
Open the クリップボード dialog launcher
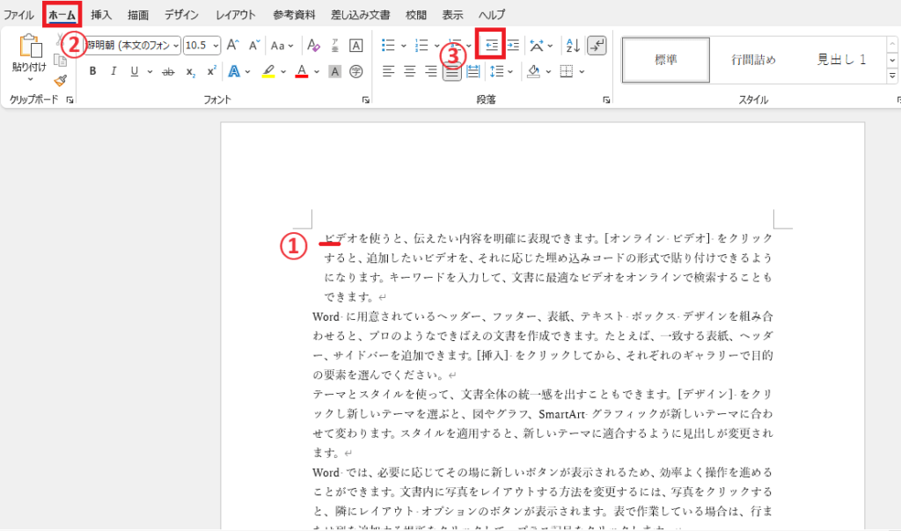click(x=70, y=100)
